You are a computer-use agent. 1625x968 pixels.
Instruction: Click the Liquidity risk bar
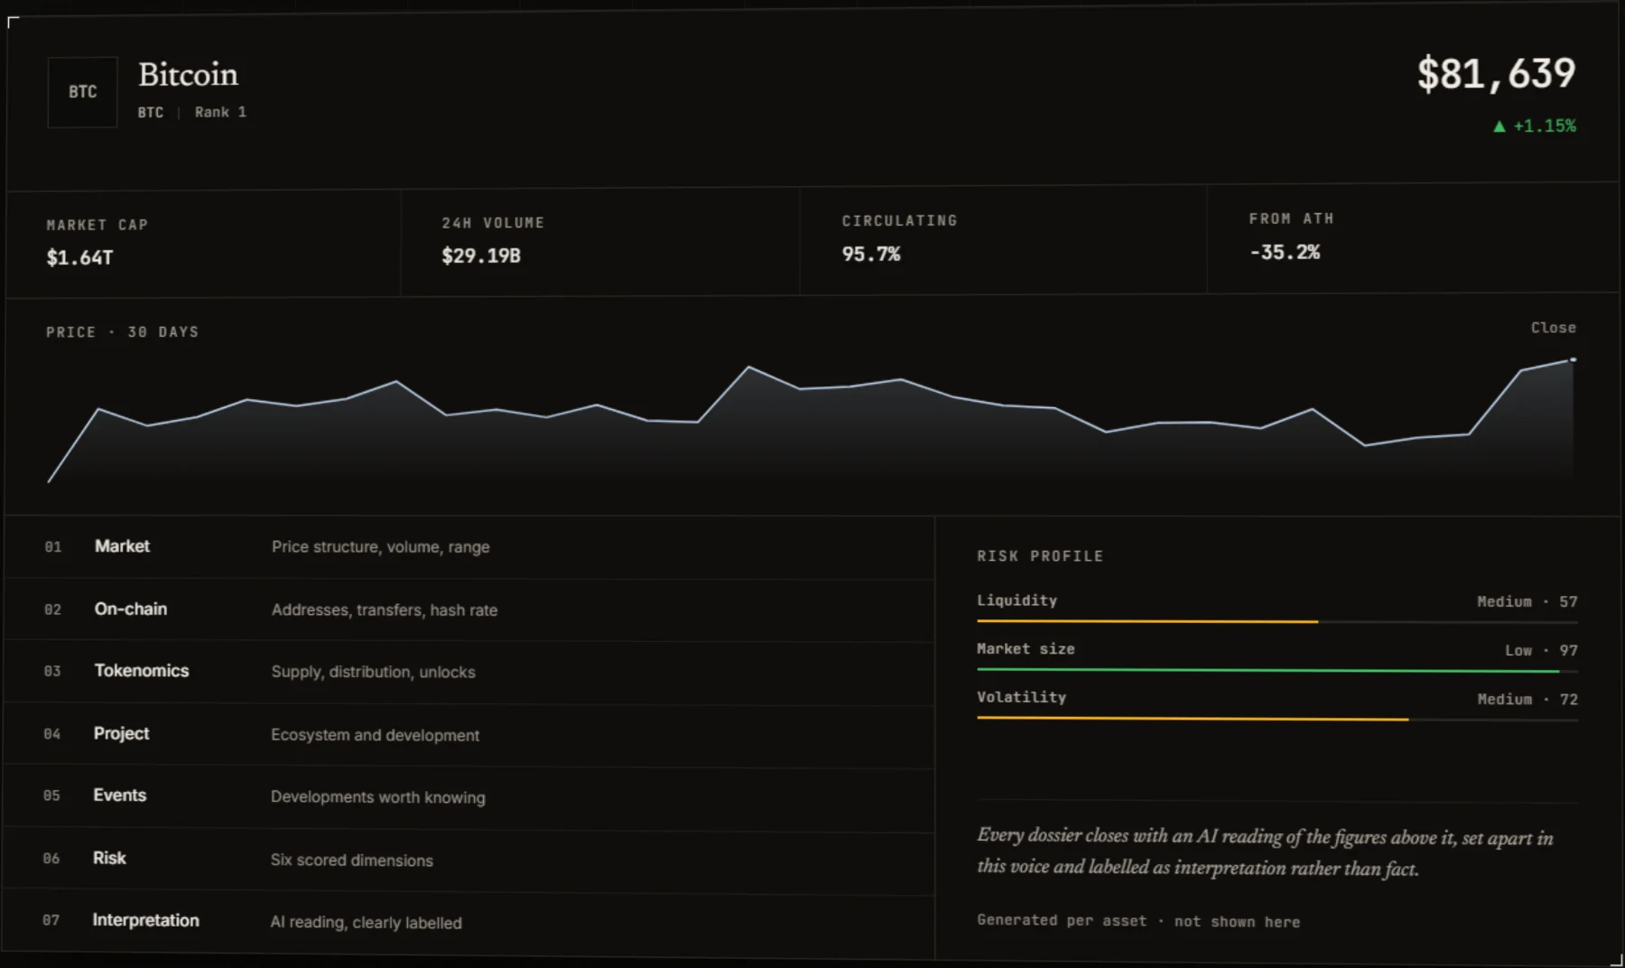[x=1277, y=621]
